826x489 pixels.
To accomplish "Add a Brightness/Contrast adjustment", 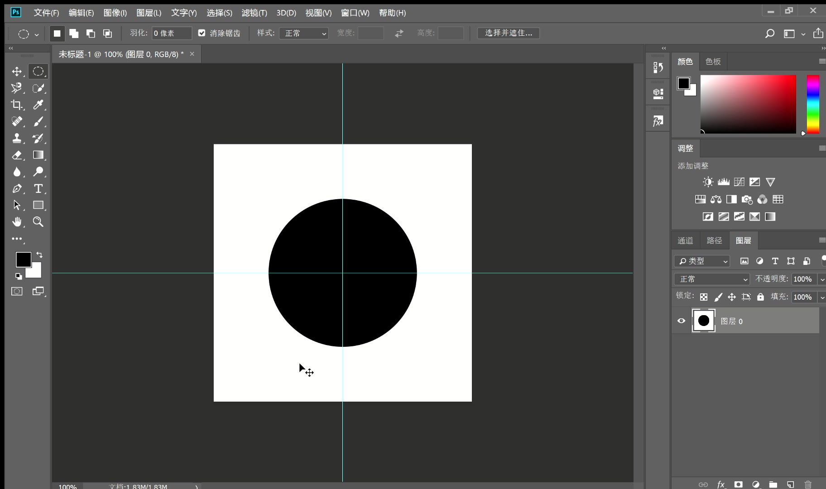I will tap(708, 182).
